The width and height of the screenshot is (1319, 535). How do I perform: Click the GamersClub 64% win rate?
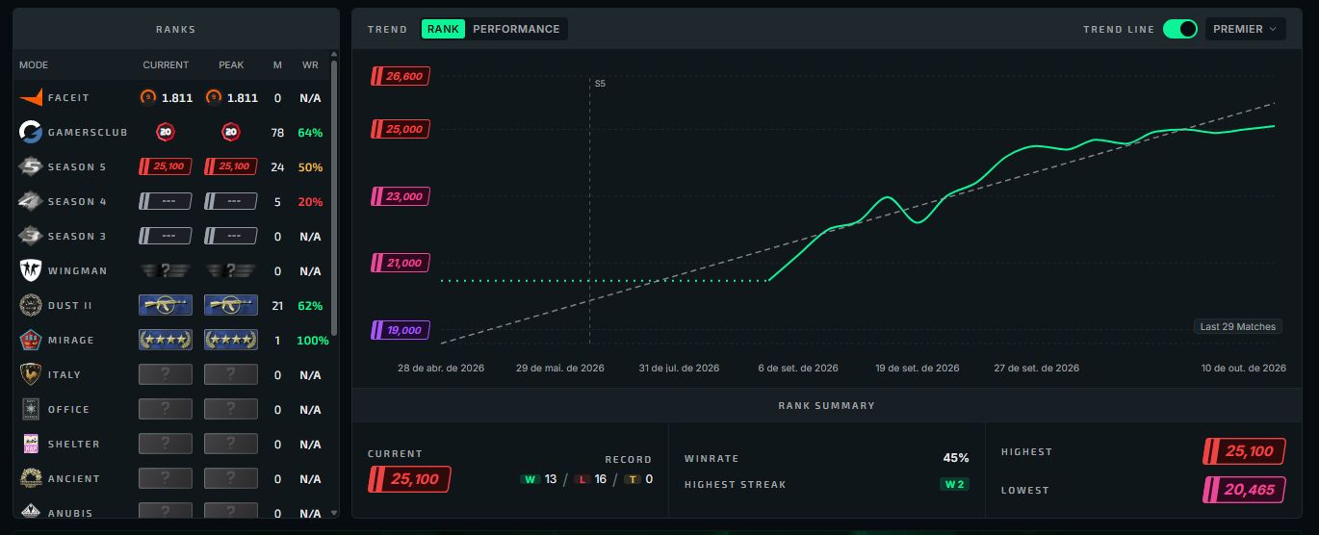(x=310, y=132)
